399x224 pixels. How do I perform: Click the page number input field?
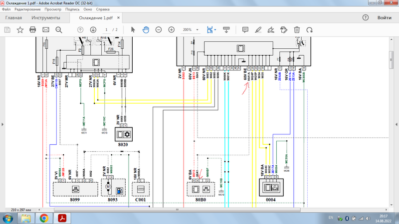[x=106, y=30]
